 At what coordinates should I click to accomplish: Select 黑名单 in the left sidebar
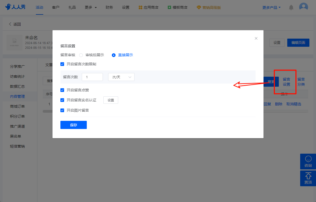tap(16, 136)
